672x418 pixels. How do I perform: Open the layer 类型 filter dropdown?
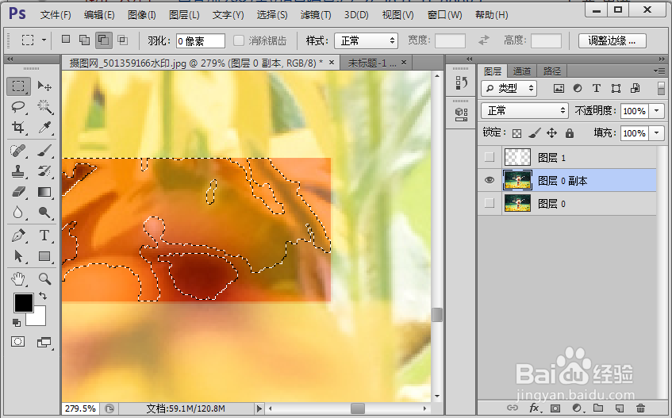pos(509,88)
